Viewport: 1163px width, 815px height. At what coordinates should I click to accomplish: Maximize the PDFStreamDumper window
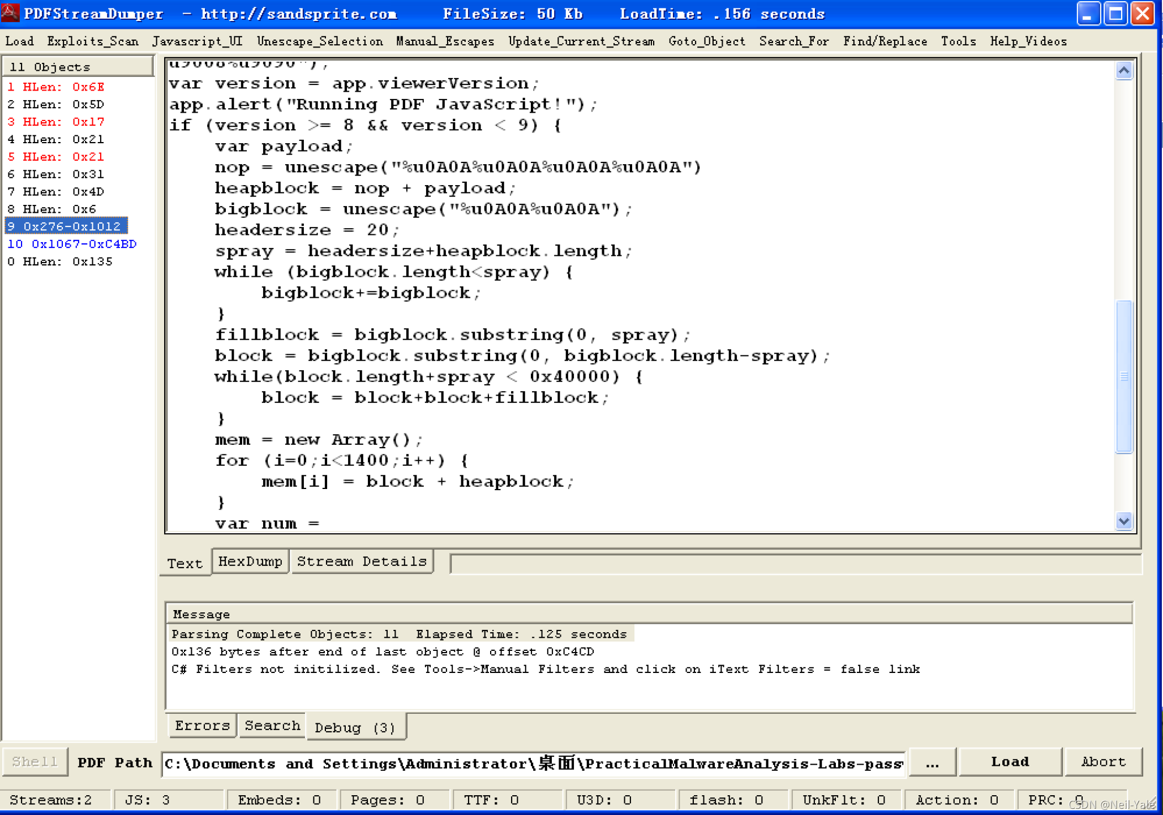[1115, 14]
